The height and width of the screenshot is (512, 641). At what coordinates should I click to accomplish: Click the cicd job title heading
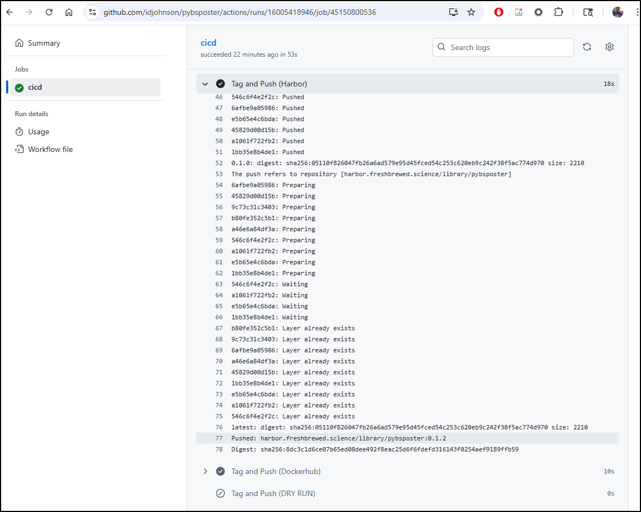click(208, 43)
